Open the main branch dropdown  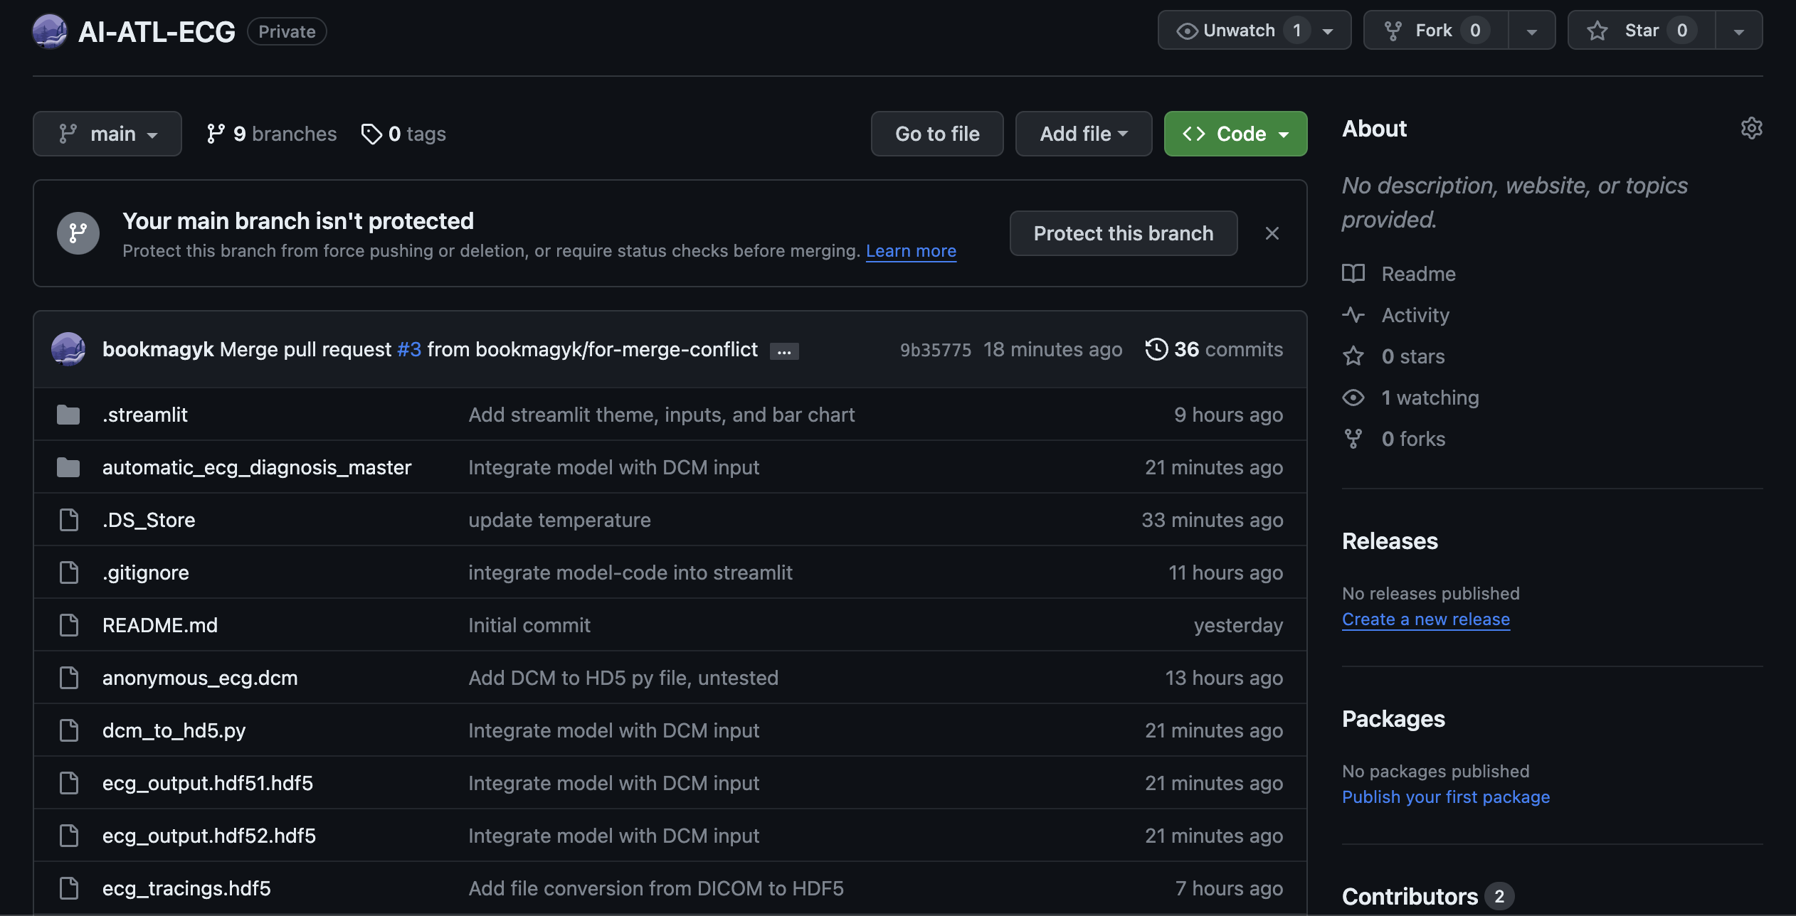click(107, 134)
